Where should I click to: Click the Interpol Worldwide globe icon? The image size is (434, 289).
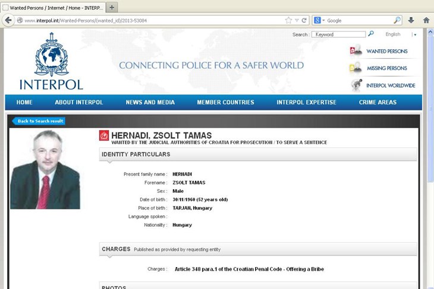click(x=357, y=84)
